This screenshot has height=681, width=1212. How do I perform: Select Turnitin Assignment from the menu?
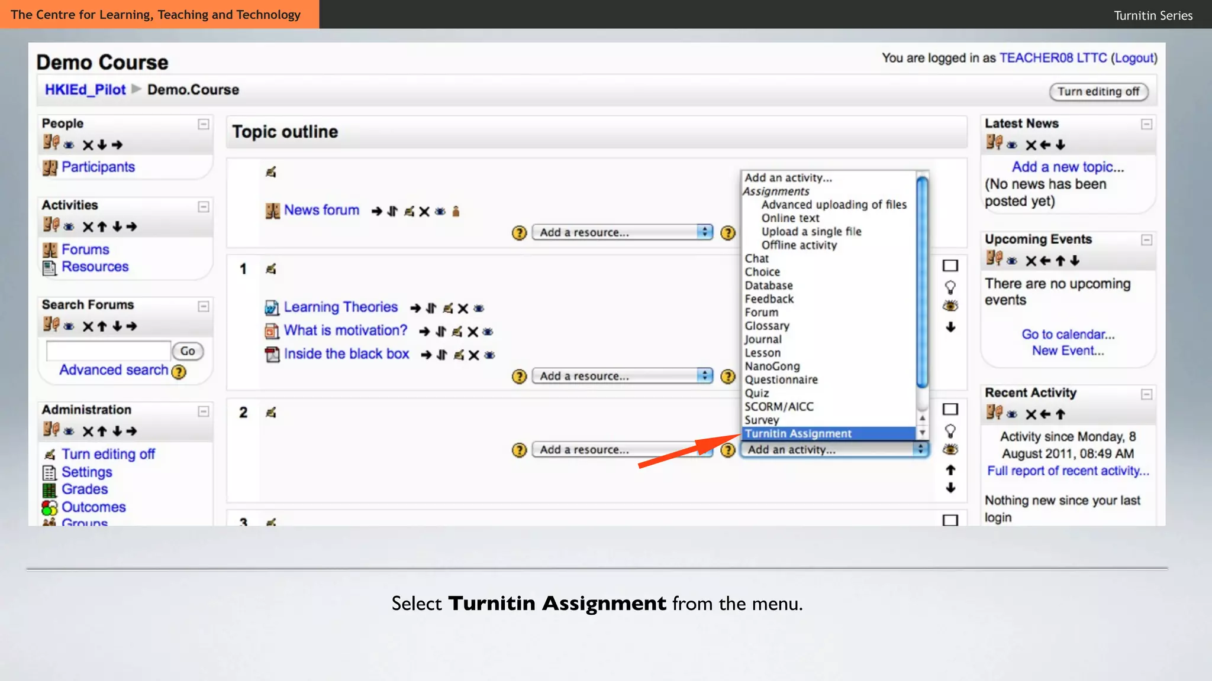pos(829,434)
